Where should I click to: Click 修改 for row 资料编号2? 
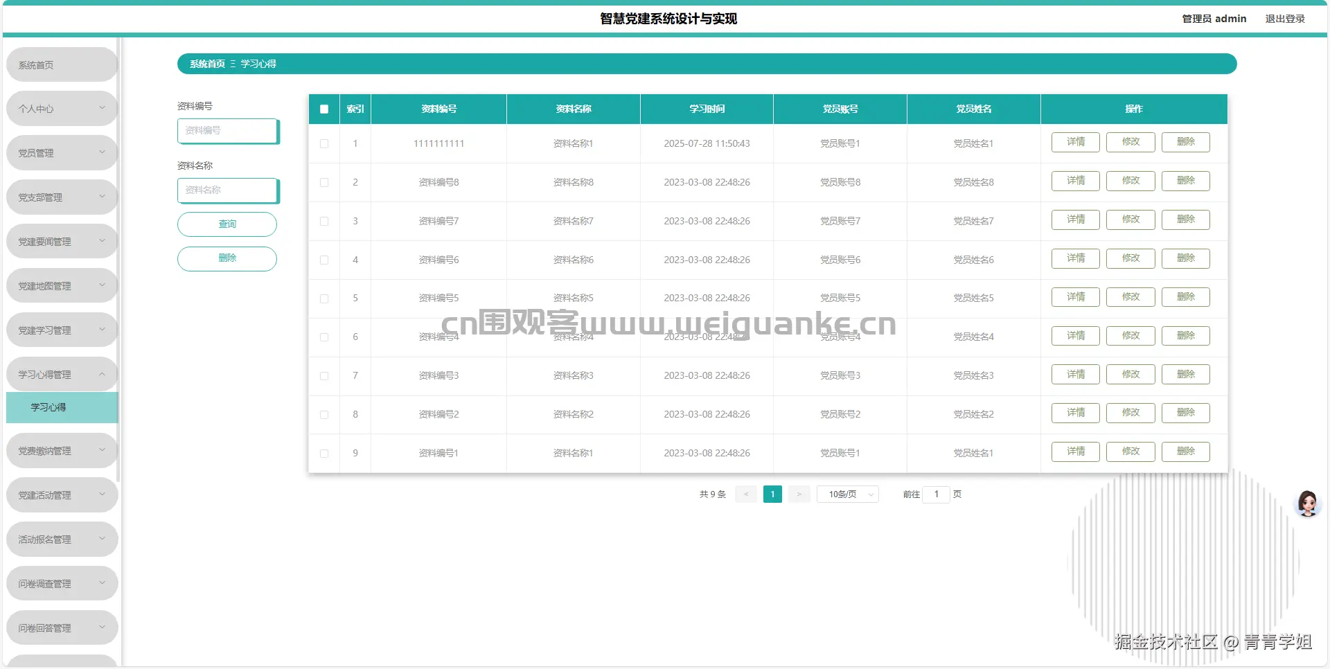[1130, 413]
